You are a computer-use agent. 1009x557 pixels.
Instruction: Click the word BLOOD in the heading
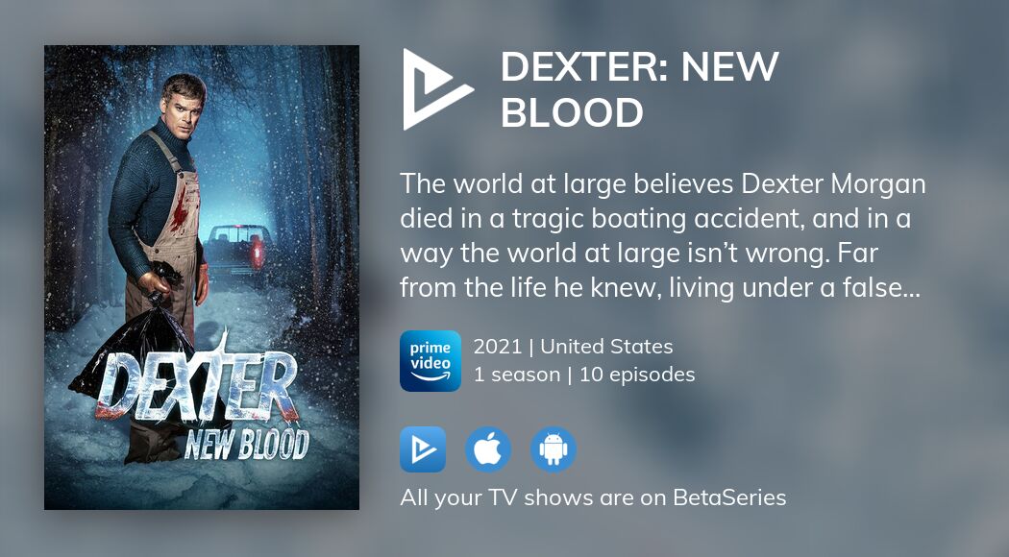[x=572, y=112]
